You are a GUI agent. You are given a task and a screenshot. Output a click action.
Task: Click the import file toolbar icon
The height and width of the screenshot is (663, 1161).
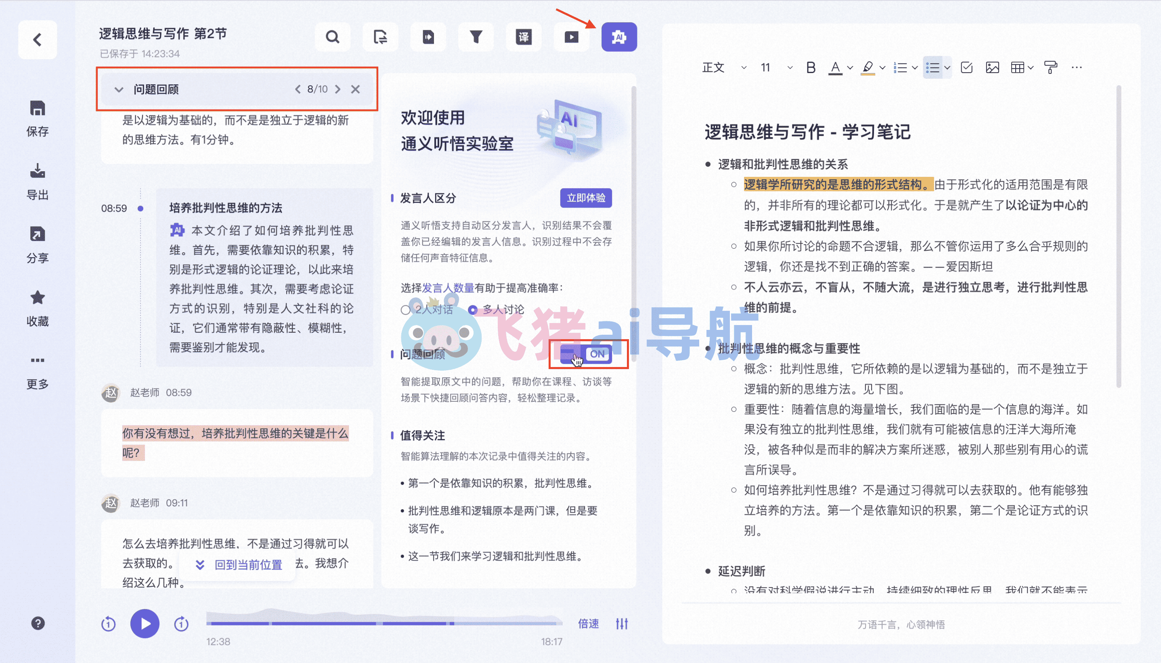(x=428, y=37)
